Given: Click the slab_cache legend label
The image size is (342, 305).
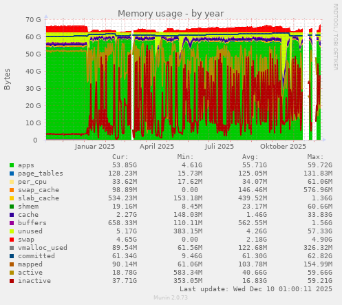Looking at the screenshot, I should (39, 198).
